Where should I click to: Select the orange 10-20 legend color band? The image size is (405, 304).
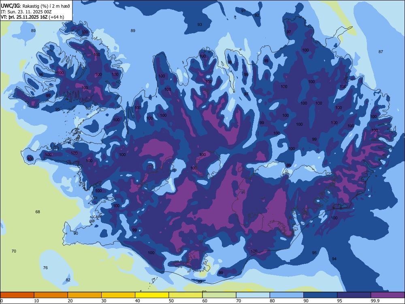51,295
